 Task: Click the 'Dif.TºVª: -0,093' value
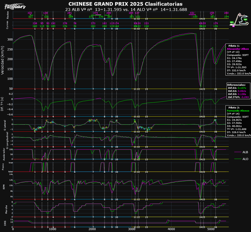[238, 97]
